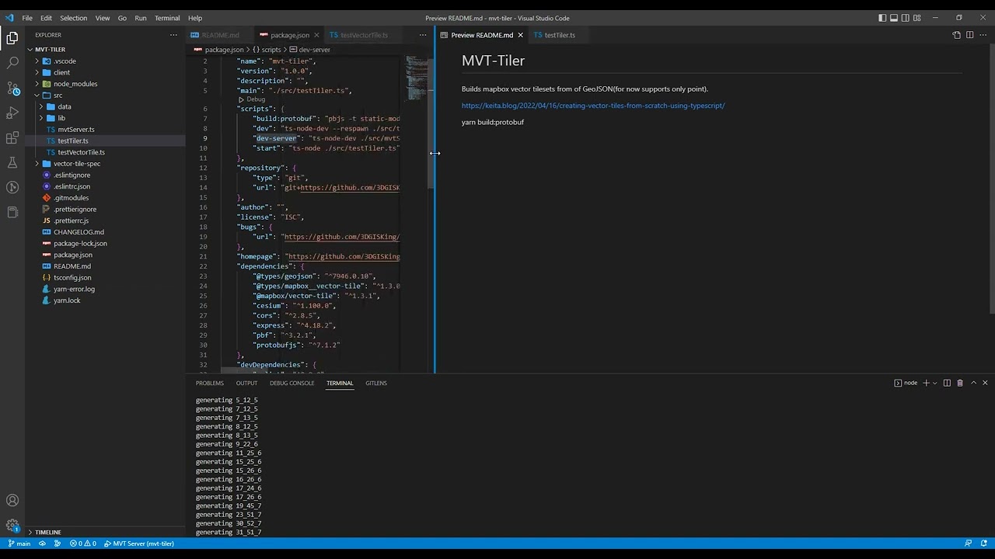Open the keita.blog link in preview
Screen dimensions: 995x559
click(593, 106)
